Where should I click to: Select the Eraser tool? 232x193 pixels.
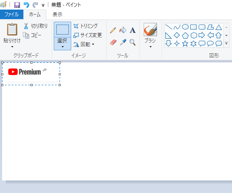[x=113, y=42]
